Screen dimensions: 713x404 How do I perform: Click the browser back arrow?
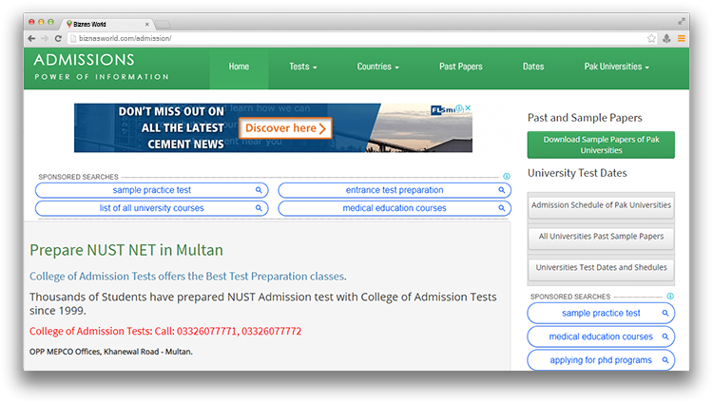(x=31, y=38)
